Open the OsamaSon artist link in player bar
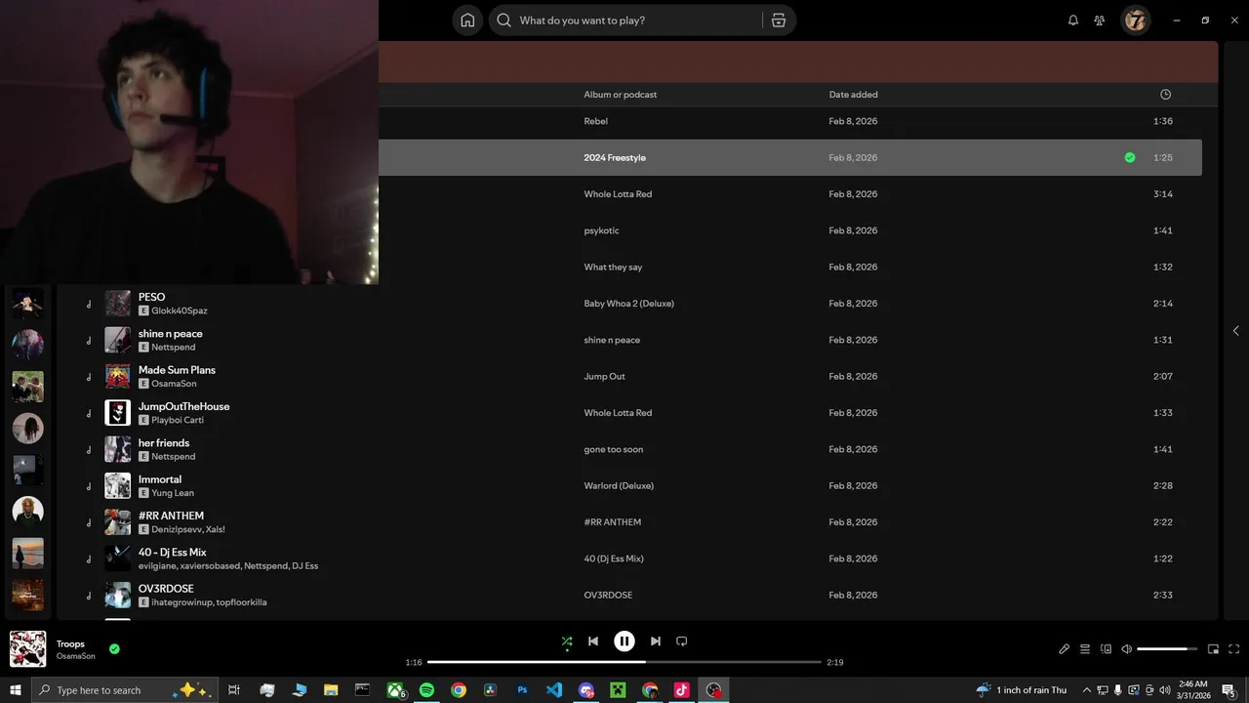1249x703 pixels. click(76, 656)
